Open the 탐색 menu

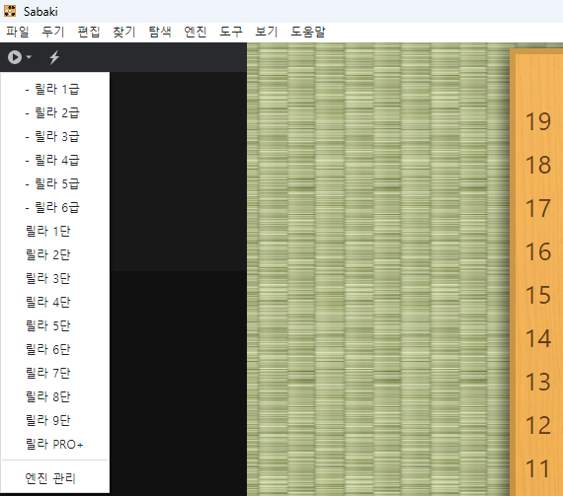tap(160, 32)
